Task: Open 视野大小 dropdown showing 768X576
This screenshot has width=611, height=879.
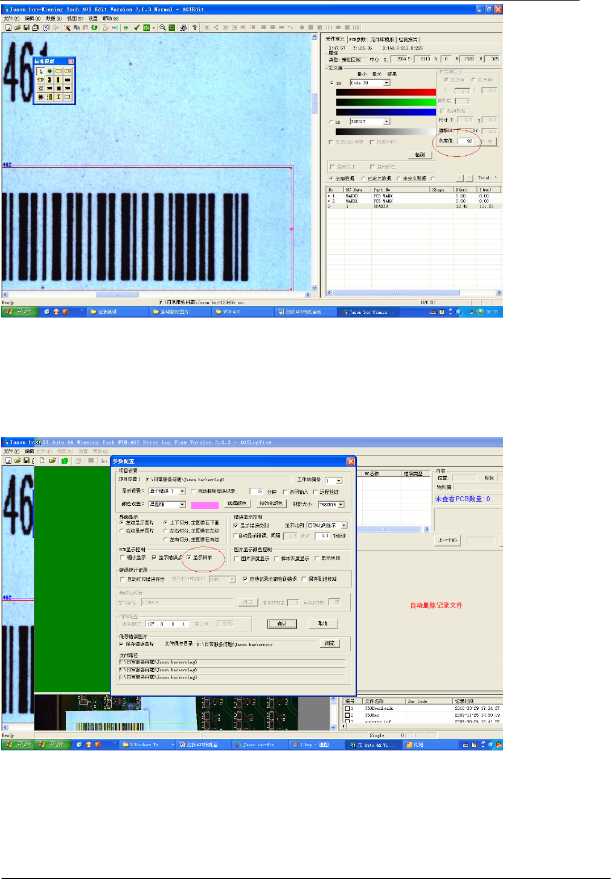Action: pyautogui.click(x=341, y=504)
